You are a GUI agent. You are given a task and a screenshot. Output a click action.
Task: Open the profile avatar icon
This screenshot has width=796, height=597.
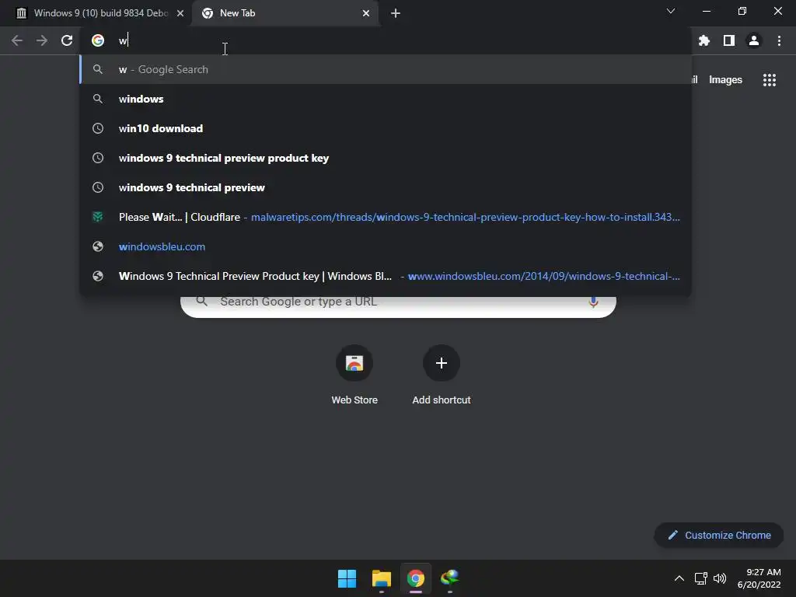[754, 40]
